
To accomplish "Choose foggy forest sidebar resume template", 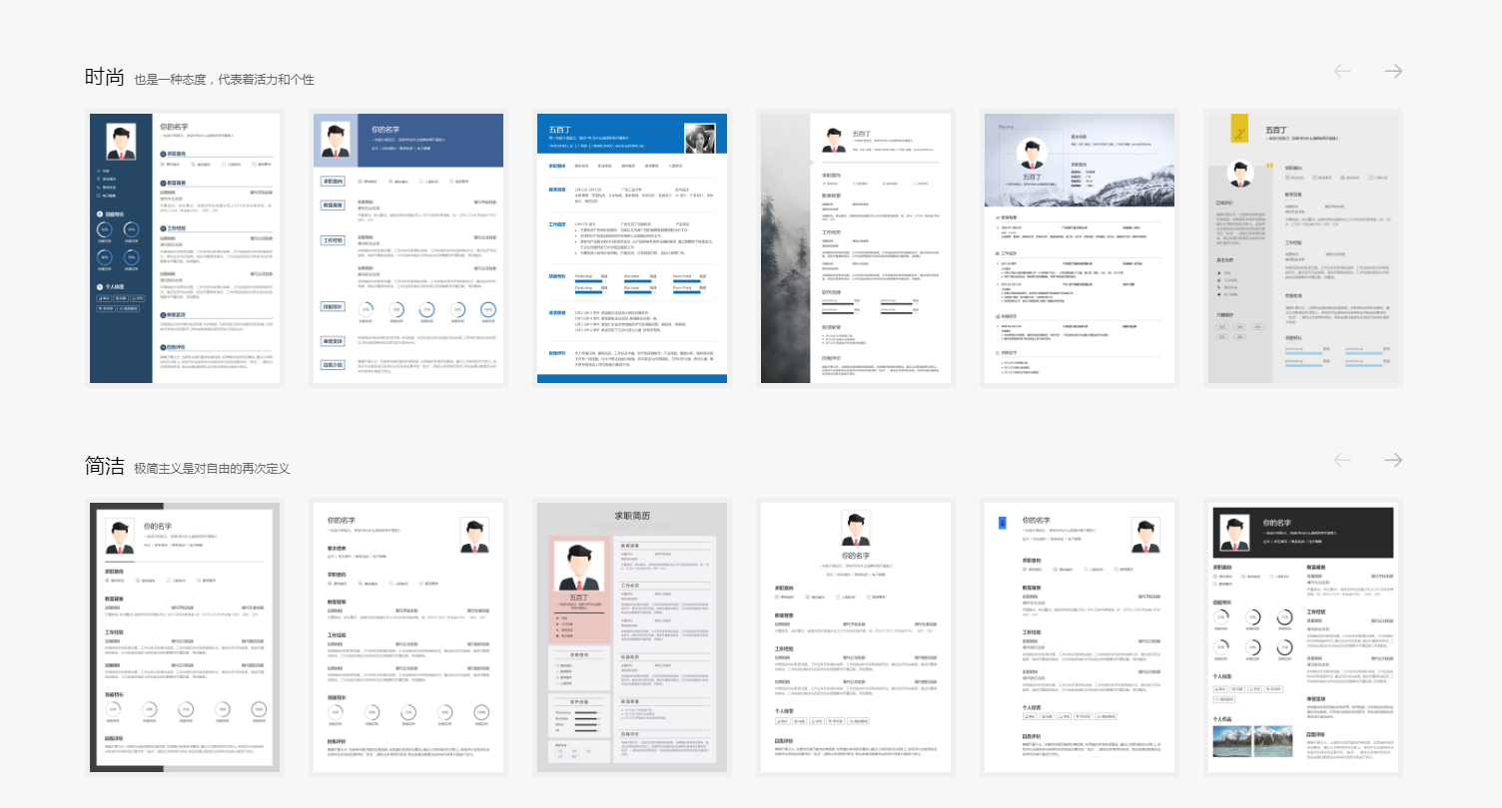I will [856, 248].
